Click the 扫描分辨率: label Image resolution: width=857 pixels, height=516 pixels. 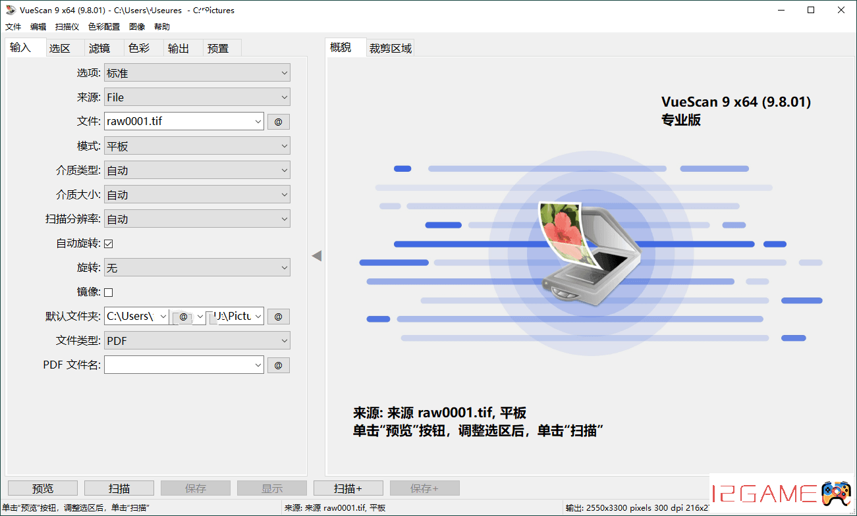[x=72, y=219]
